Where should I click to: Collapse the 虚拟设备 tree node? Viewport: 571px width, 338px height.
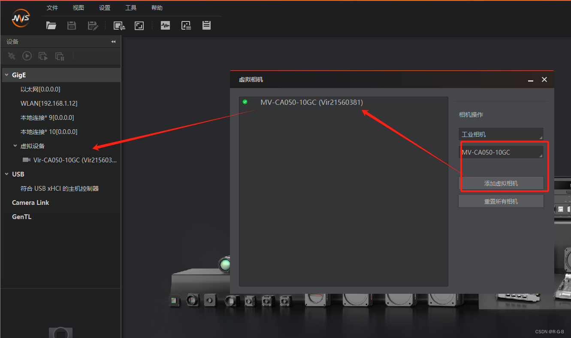[15, 146]
